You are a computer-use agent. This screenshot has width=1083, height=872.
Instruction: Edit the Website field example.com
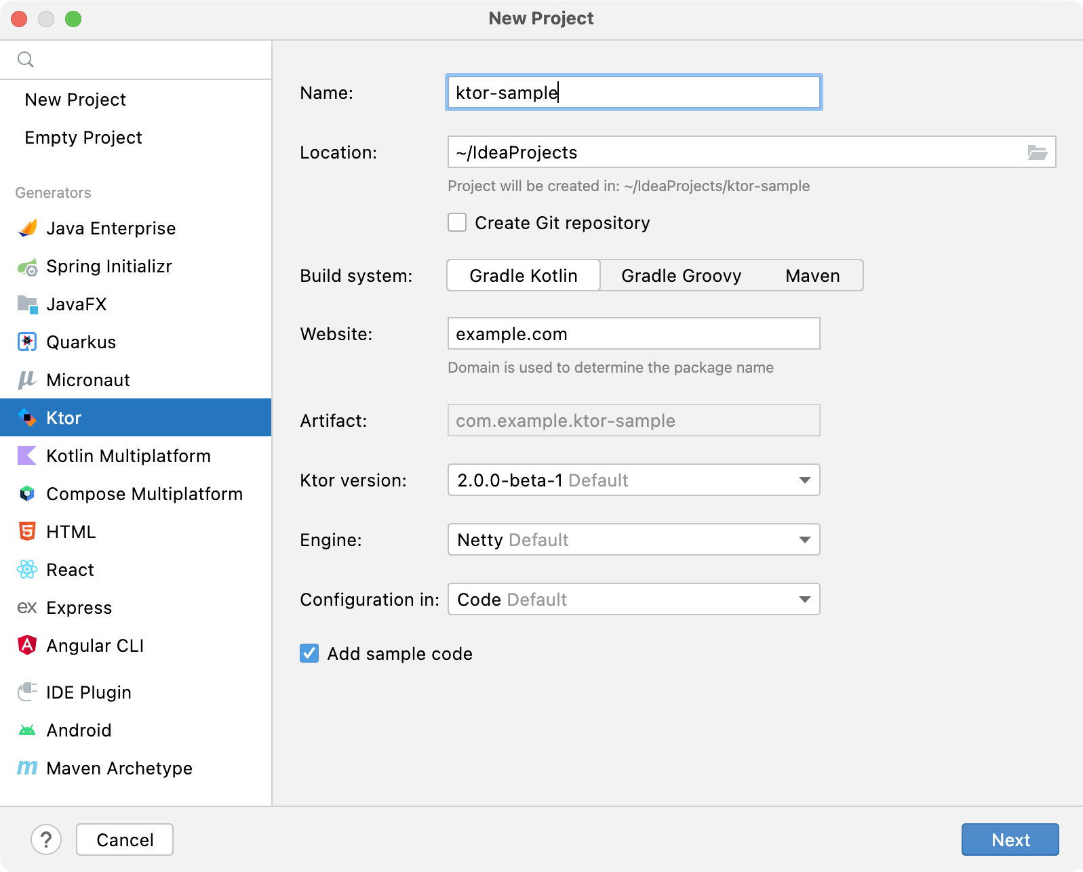point(633,333)
